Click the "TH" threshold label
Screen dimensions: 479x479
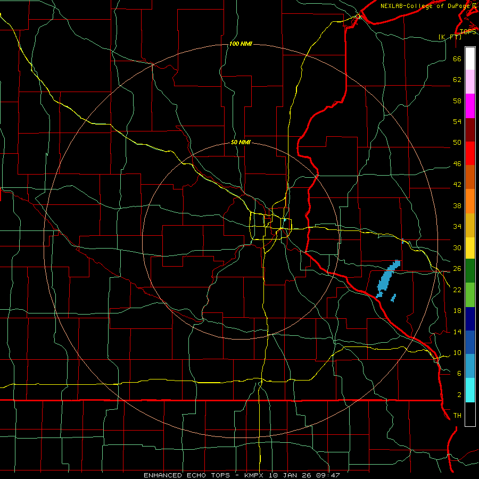[x=457, y=416]
